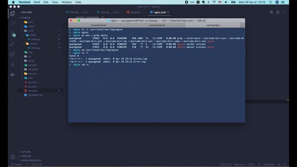The width and height of the screenshot is (297, 167).
Task: Click the Bluetooth icon in the menu bar
Action: coord(208,2)
